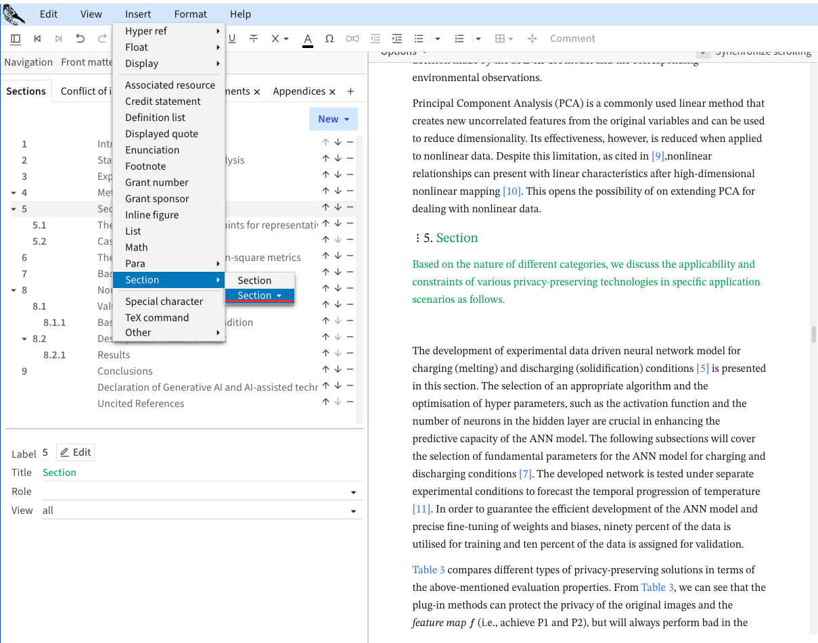Image resolution: width=818 pixels, height=643 pixels.
Task: Click the Edit label button
Action: point(75,452)
